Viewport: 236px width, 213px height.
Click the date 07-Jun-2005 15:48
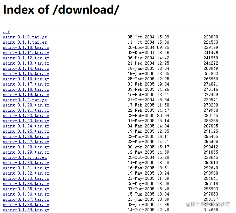tap(148, 189)
